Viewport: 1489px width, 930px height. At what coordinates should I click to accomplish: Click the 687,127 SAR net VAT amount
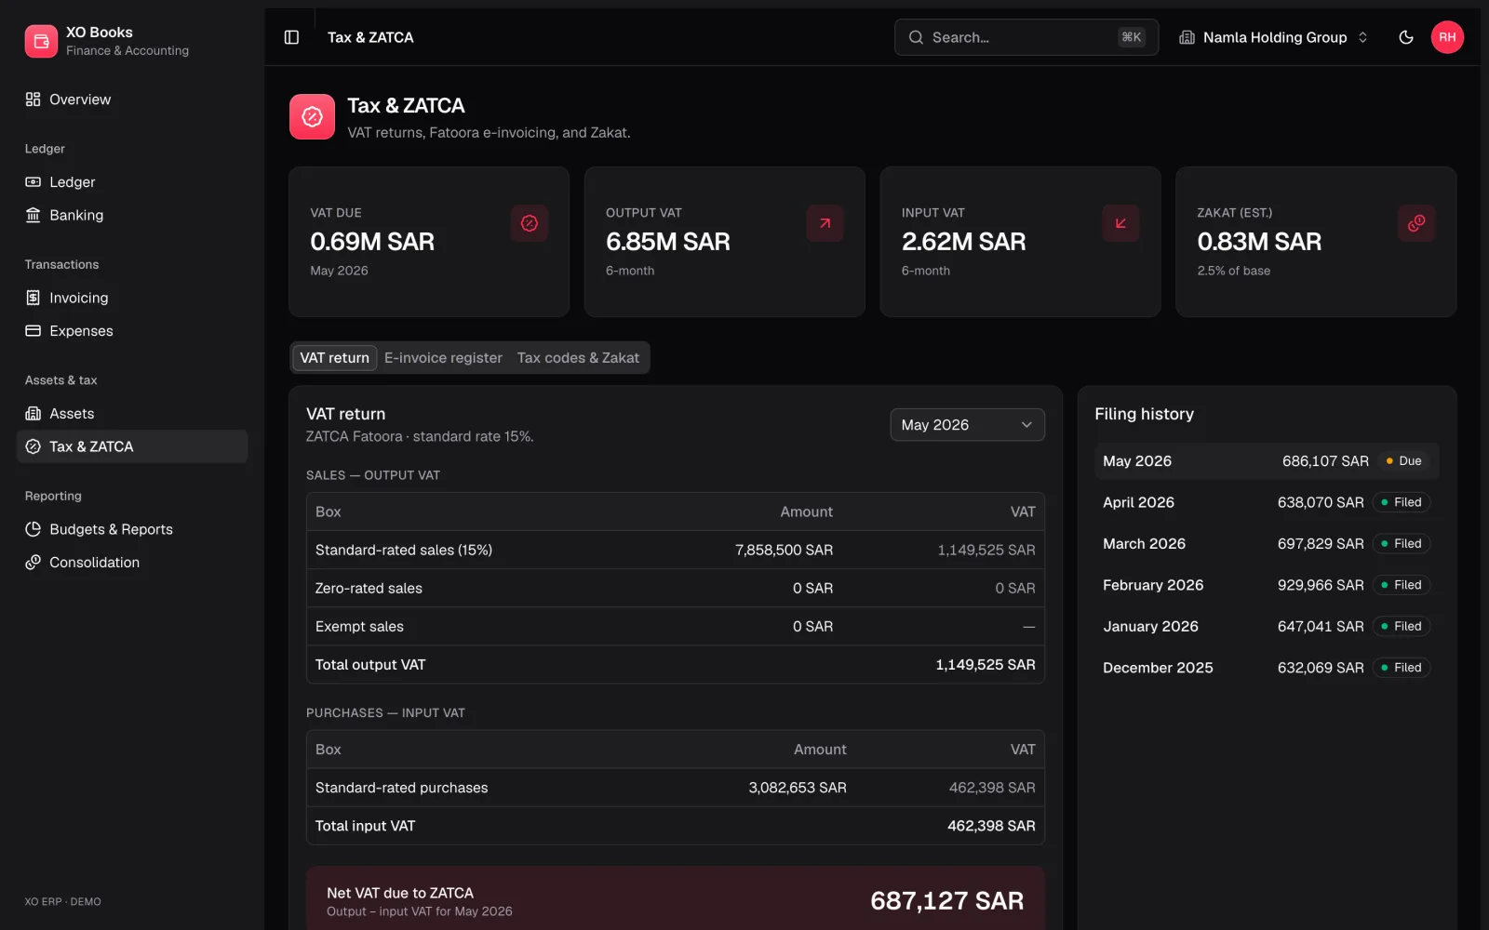click(946, 901)
